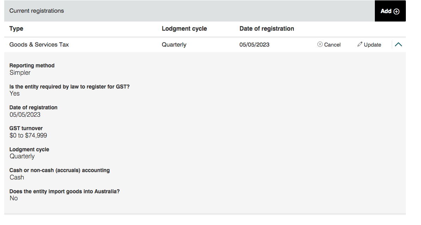The width and height of the screenshot is (421, 225).
Task: Select the Goods & Services Tax row name
Action: point(39,44)
